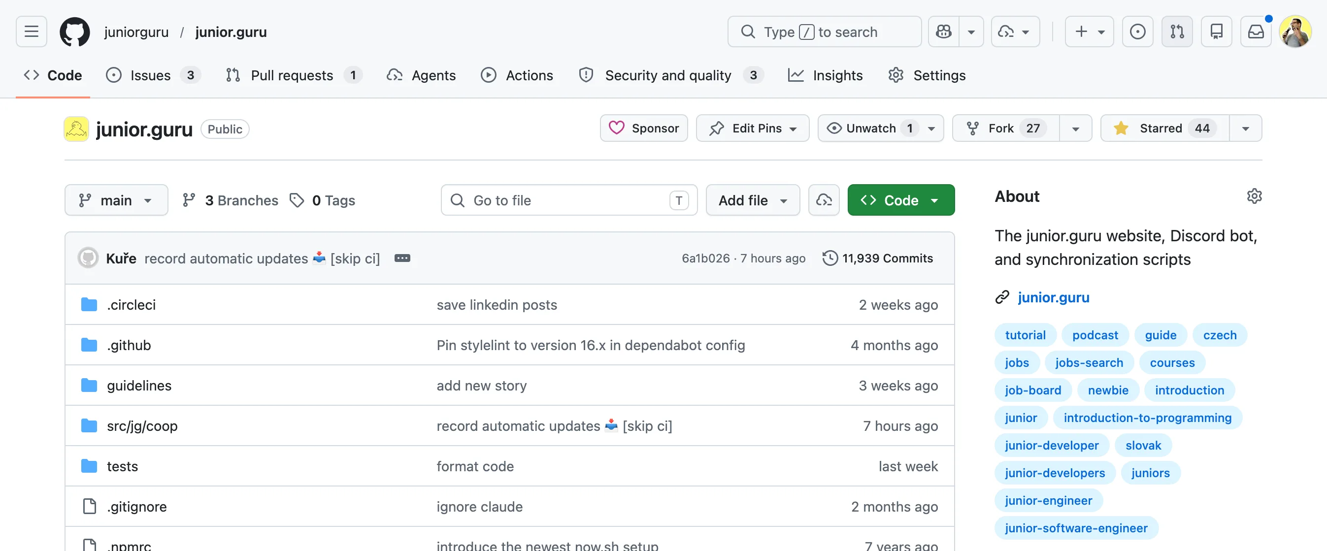Open junior.guru website link in About
Image resolution: width=1327 pixels, height=551 pixels.
(1053, 297)
